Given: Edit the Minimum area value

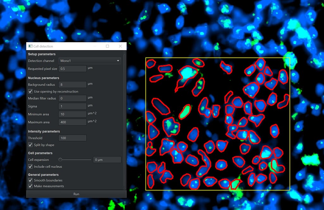Looking at the screenshot, I should pyautogui.click(x=72, y=114).
